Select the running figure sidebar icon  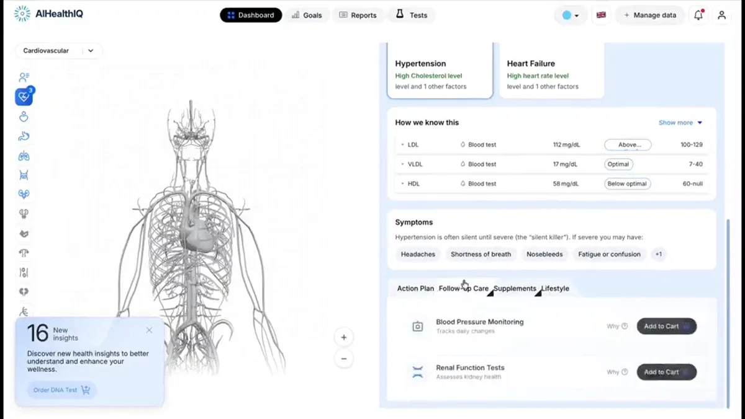pos(24,311)
